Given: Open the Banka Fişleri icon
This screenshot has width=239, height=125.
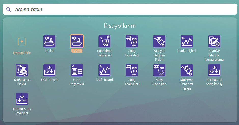Looking at the screenshot, I should 187,41.
